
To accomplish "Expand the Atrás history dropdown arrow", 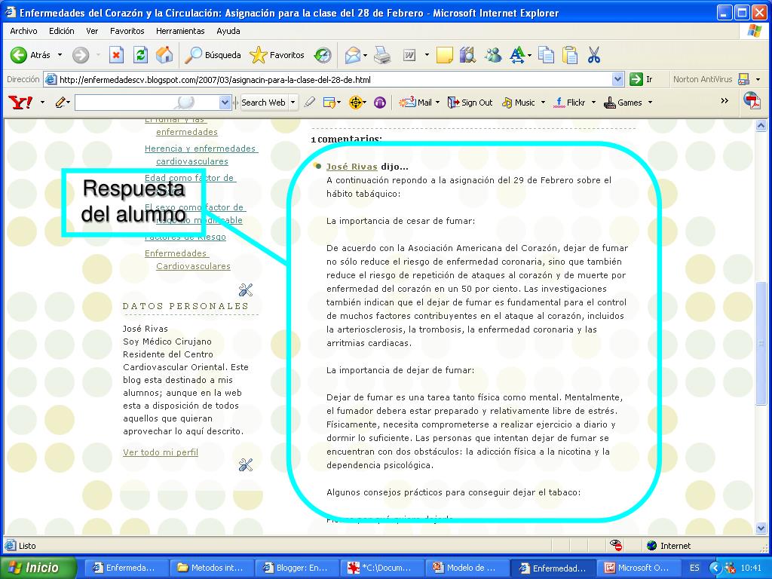I will [x=60, y=55].
